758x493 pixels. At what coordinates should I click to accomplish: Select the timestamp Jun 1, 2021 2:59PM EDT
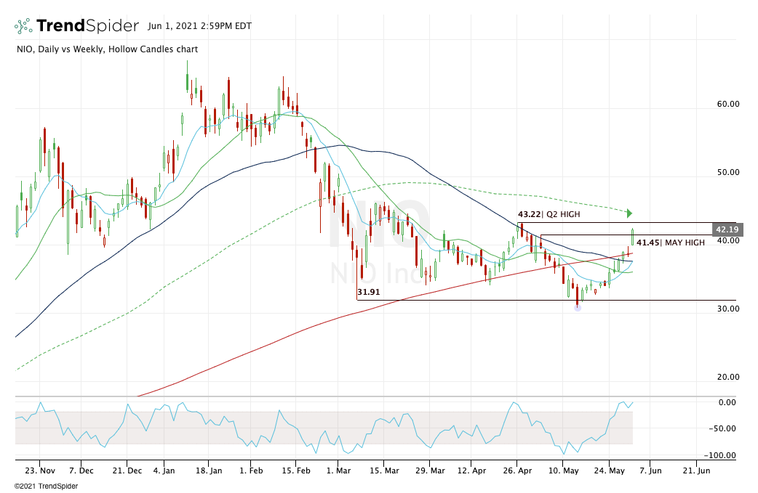pyautogui.click(x=199, y=26)
